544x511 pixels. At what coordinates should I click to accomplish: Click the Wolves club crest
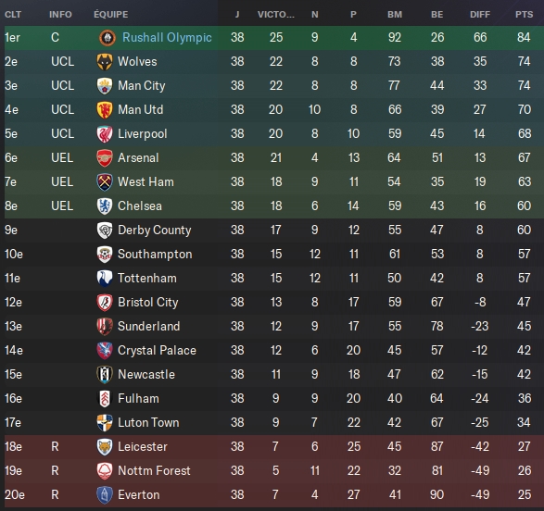105,62
